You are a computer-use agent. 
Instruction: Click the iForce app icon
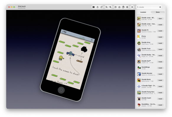139,37
